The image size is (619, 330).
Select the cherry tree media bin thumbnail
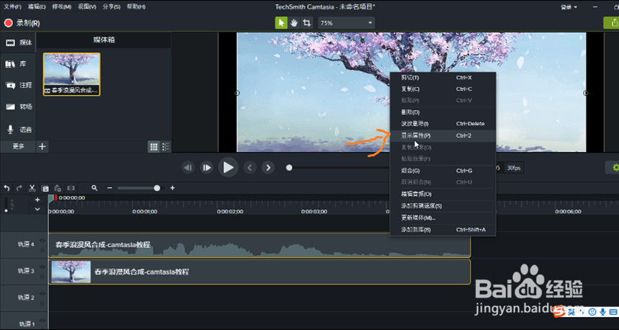click(72, 74)
